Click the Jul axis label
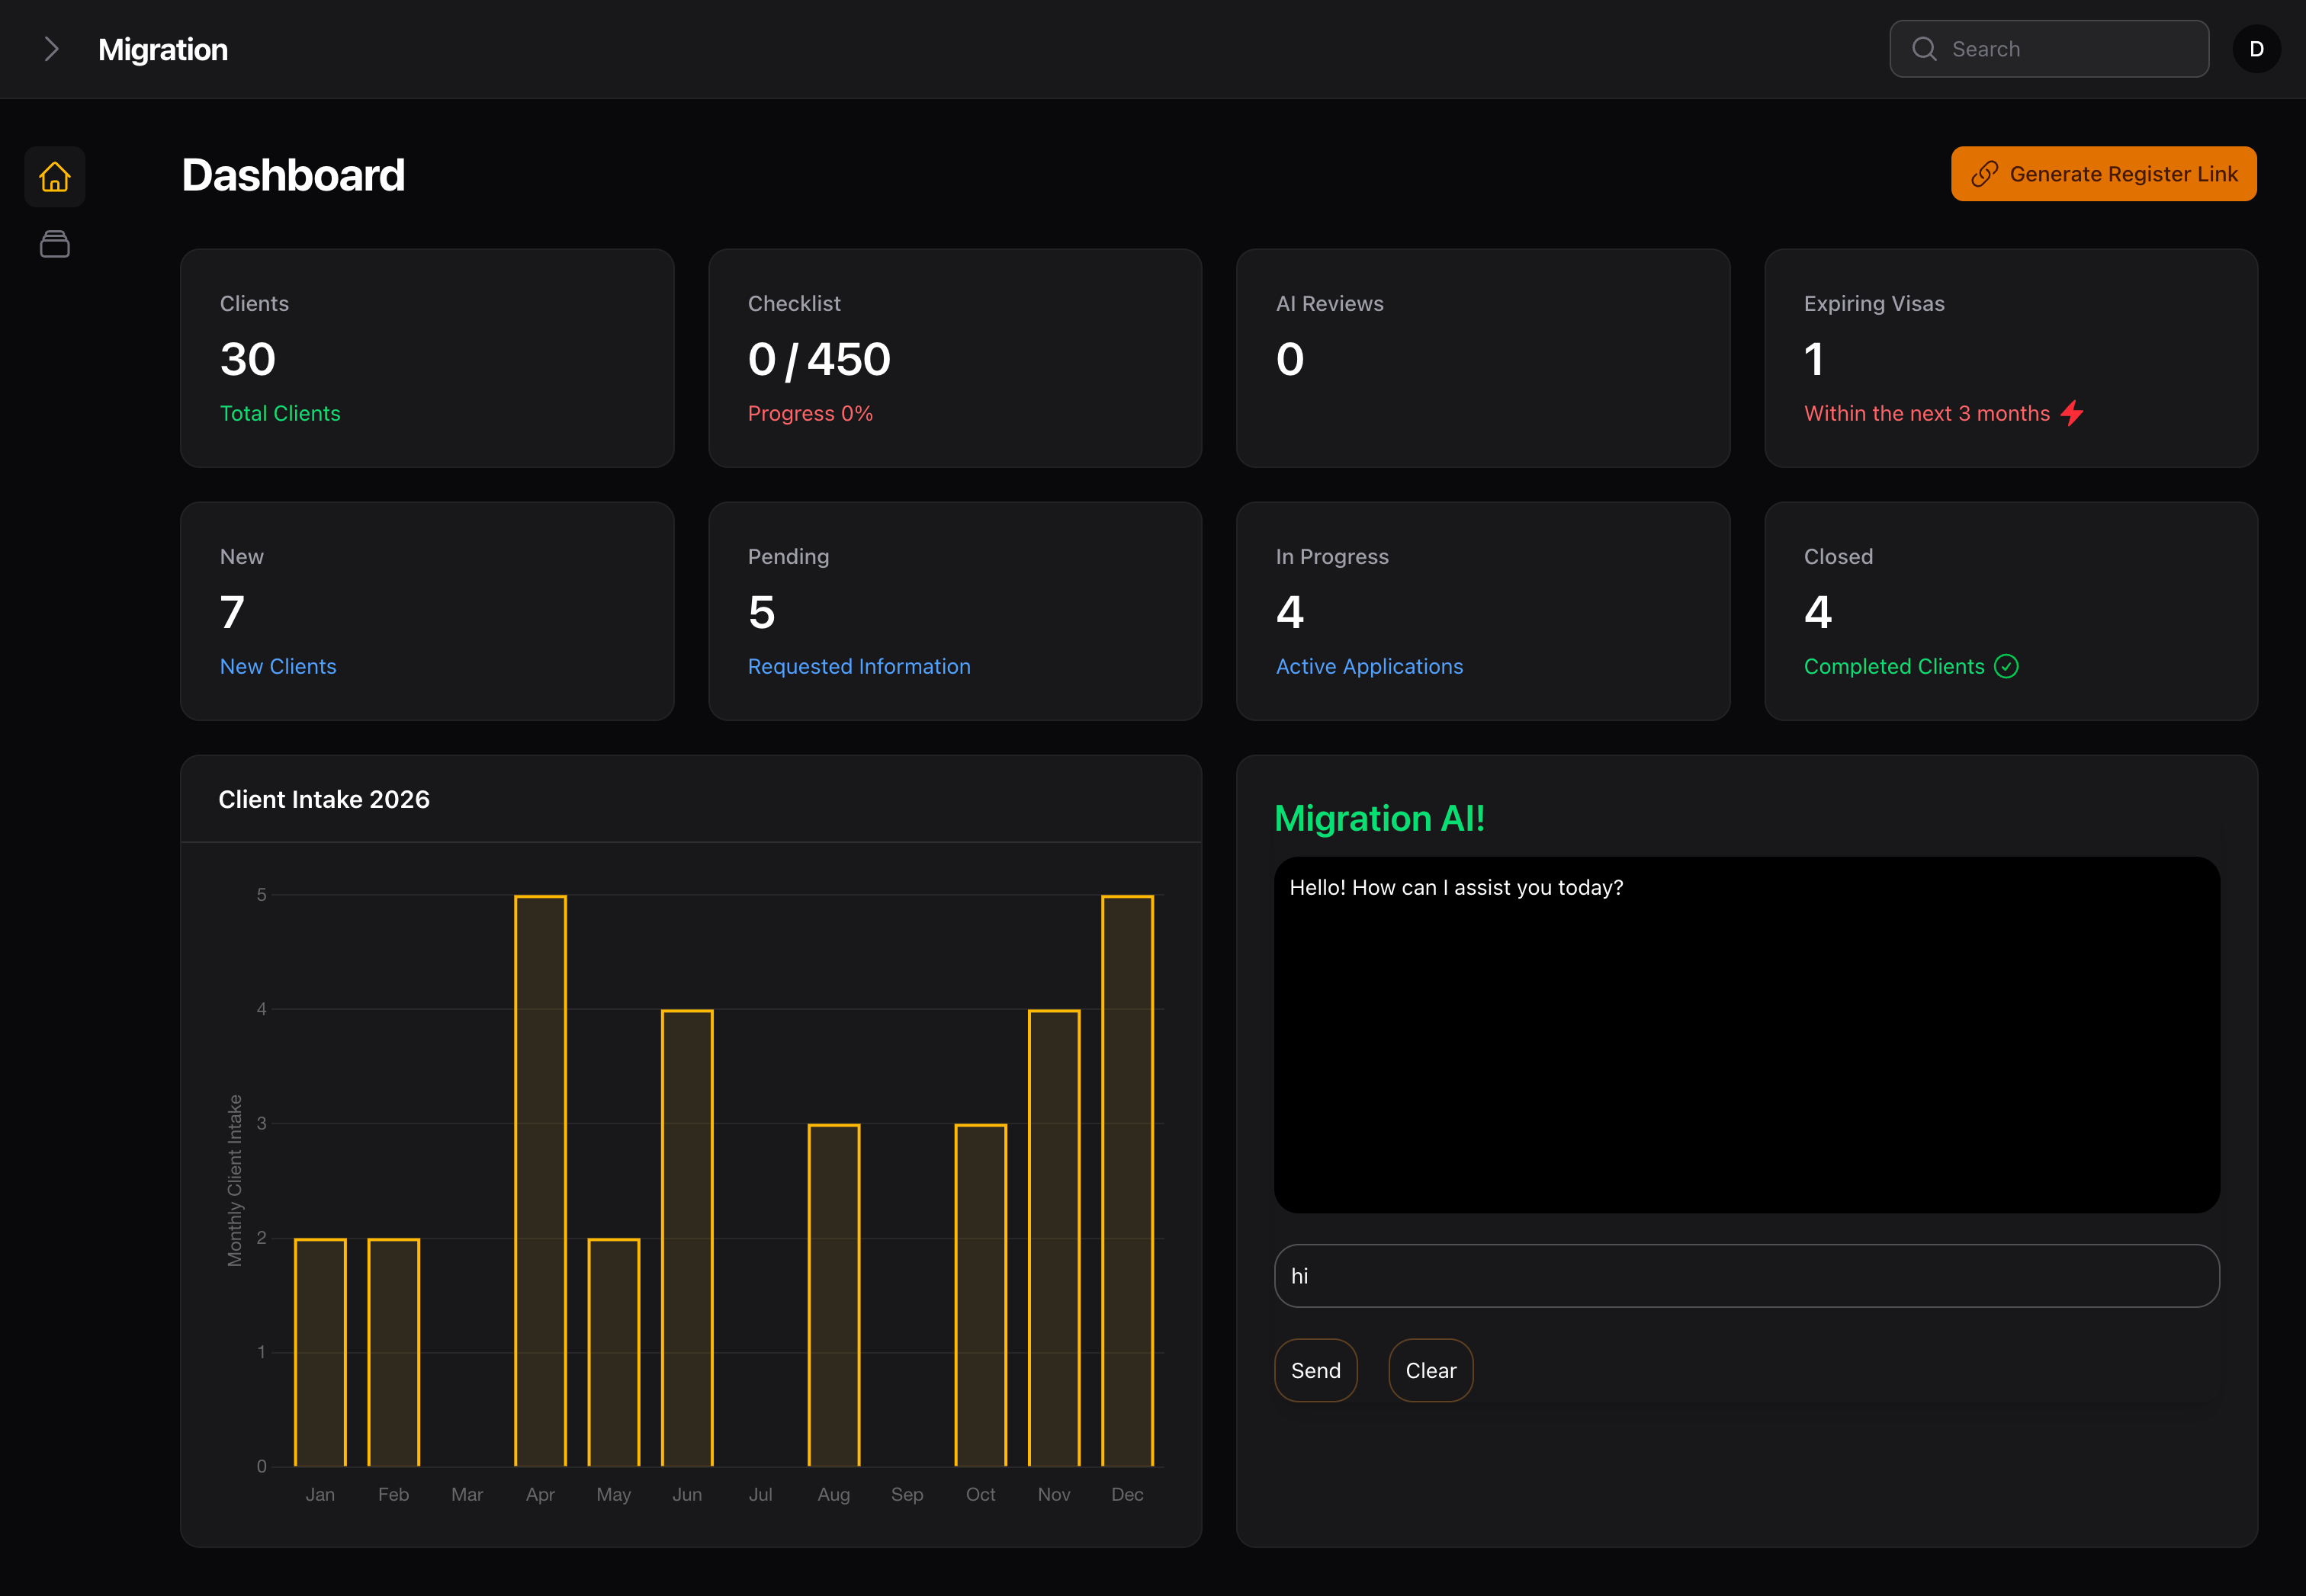Image resolution: width=2306 pixels, height=1596 pixels. 760,1494
